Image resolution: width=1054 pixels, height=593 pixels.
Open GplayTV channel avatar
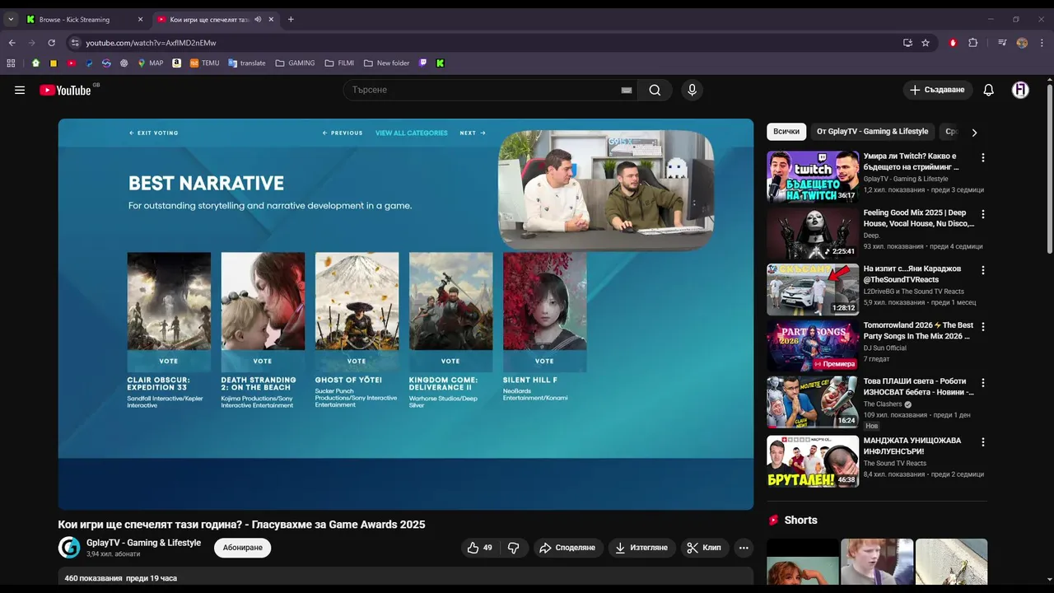click(69, 548)
